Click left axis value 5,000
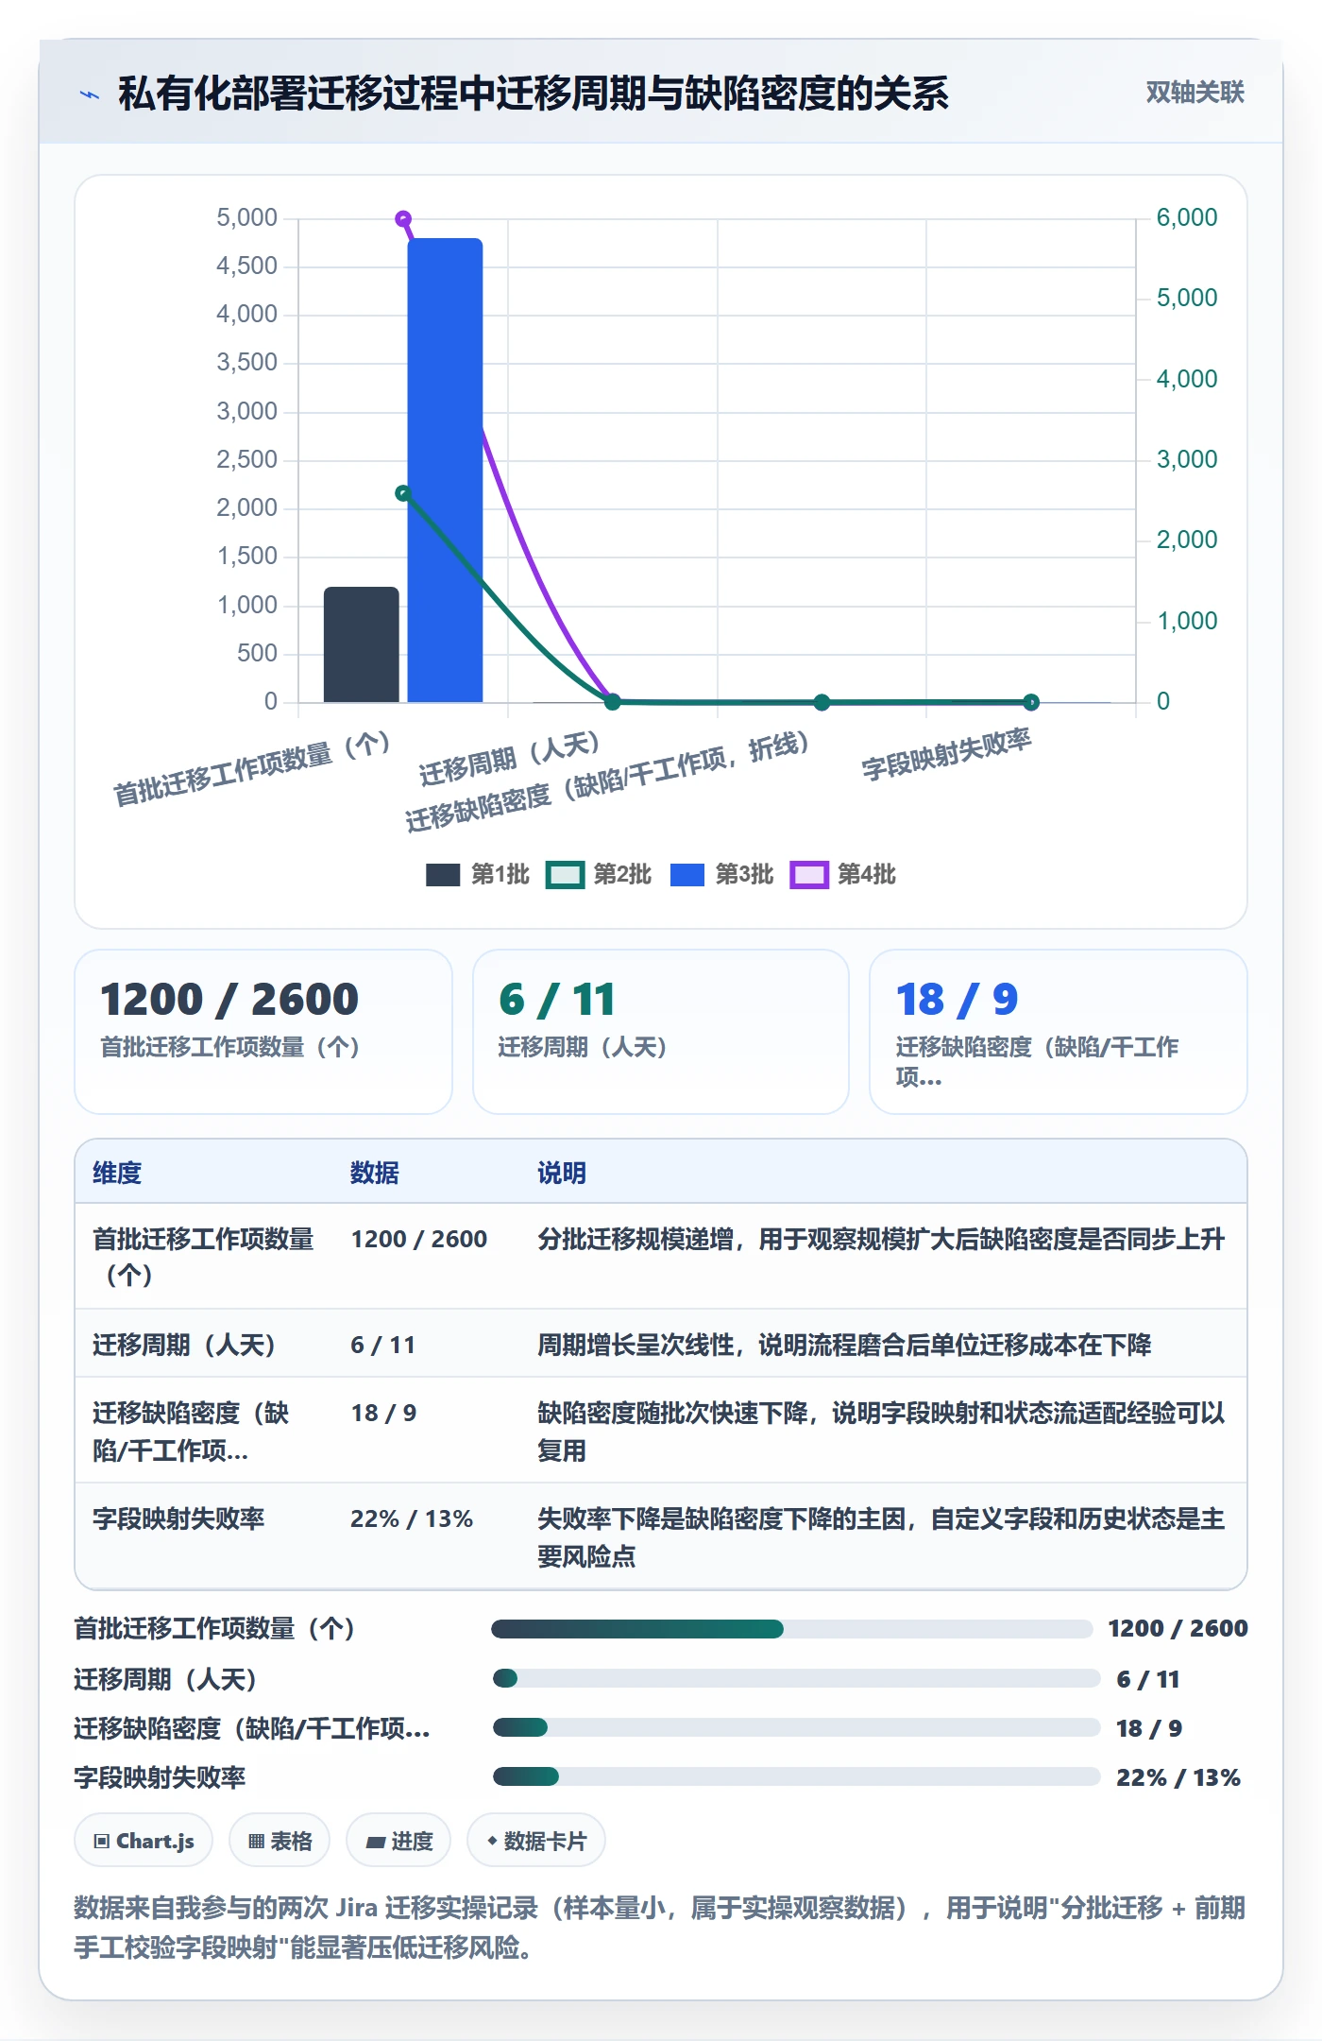 [246, 217]
